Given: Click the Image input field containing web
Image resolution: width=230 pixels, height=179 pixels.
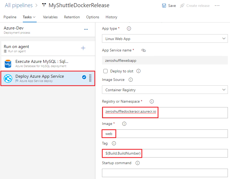Looking at the screenshot, I should 165,134.
